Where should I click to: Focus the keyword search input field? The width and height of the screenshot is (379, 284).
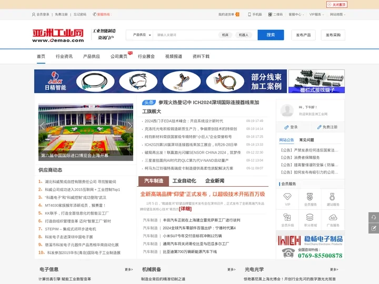(185, 35)
